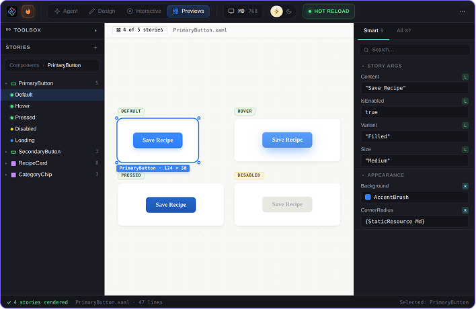Open the MD 768 viewport size selector
Viewport: 476px width, 309px height.
click(x=243, y=11)
